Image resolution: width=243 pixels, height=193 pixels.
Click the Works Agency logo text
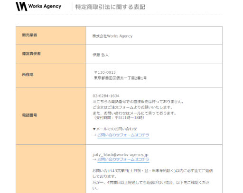(x=45, y=6)
